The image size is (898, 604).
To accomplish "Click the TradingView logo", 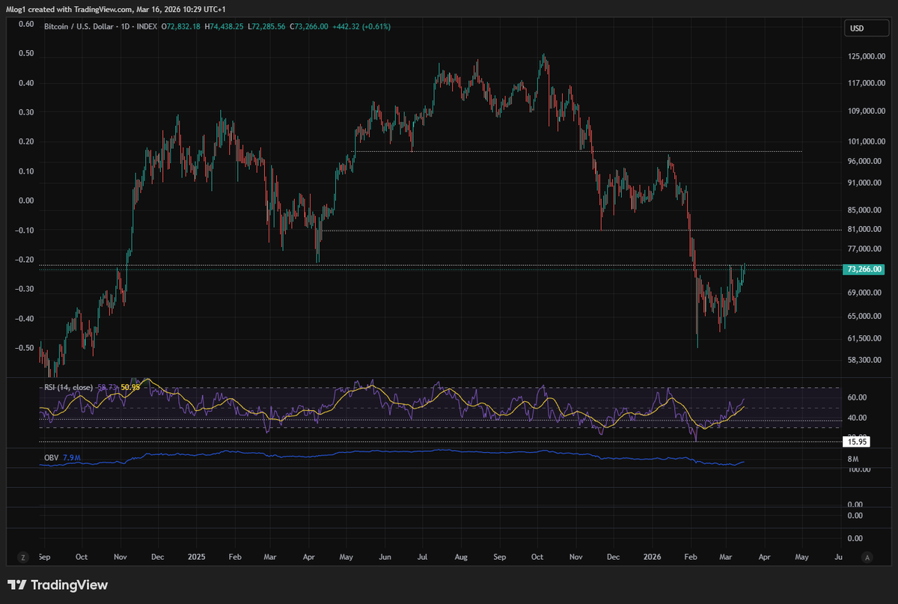I will coord(58,585).
